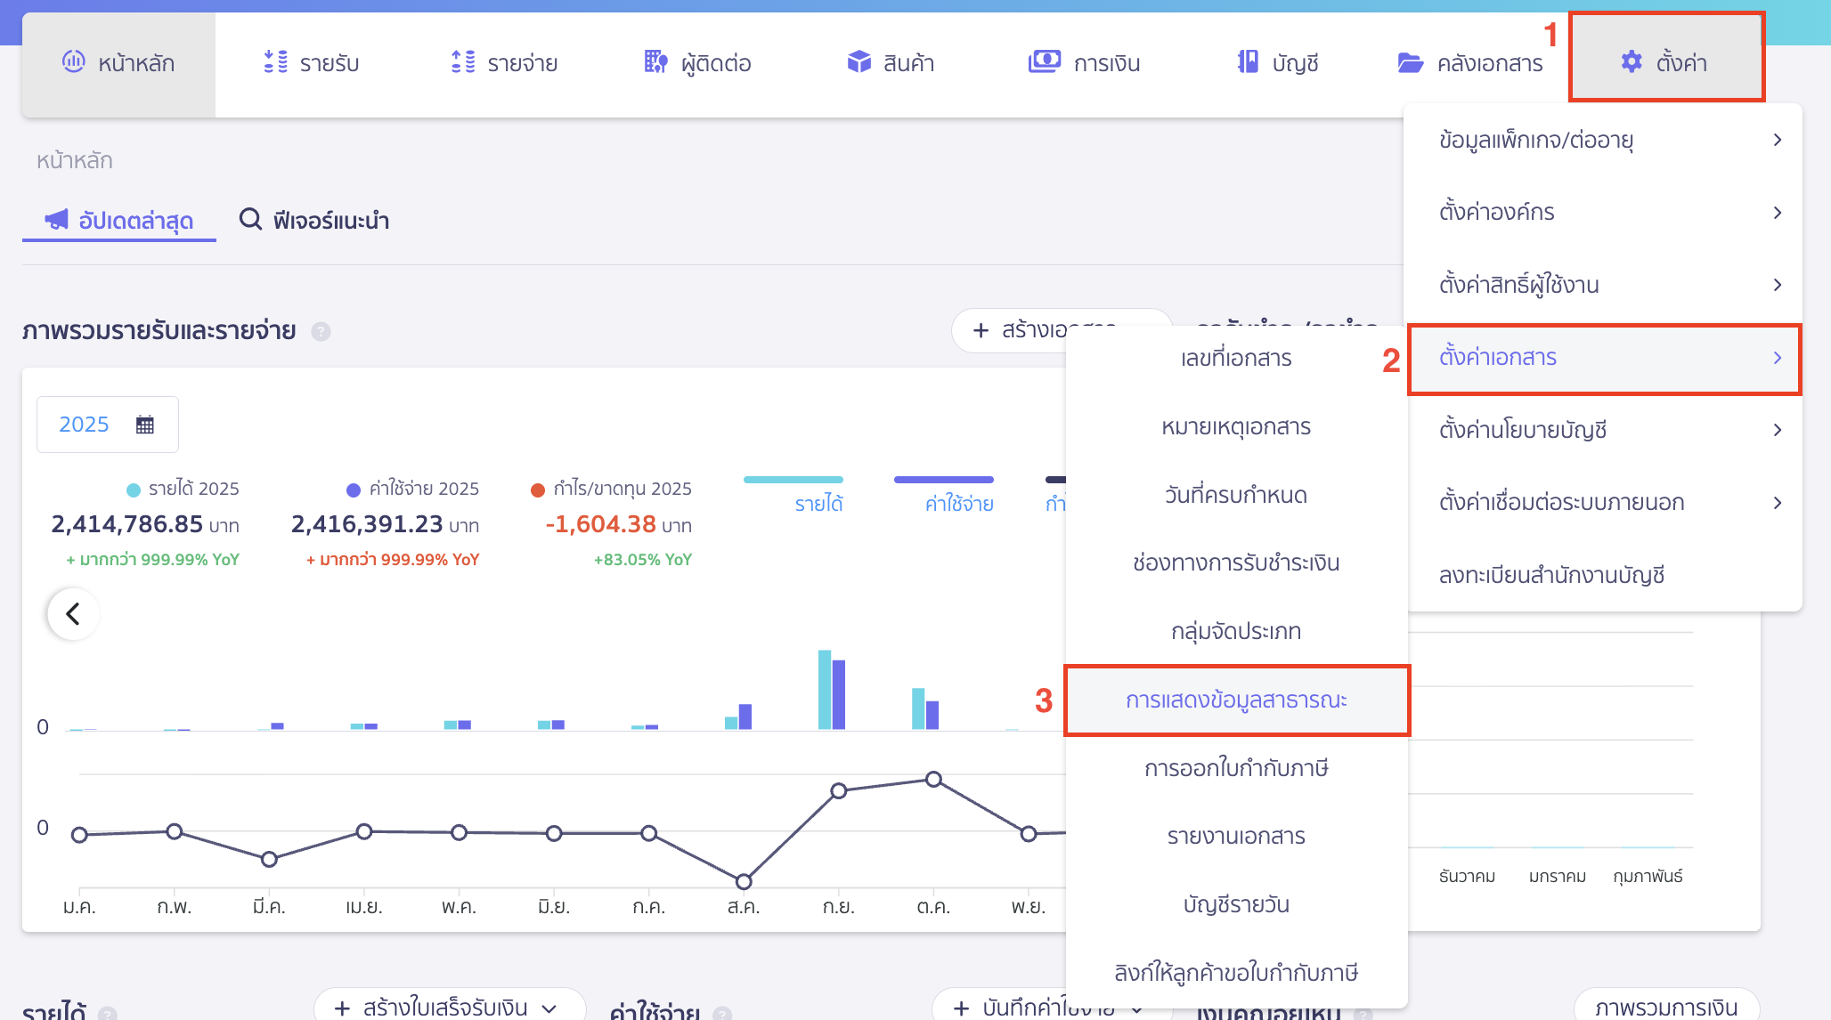Screen dimensions: 1831x1020
Task: Open the สินค้า product box icon
Action: (x=859, y=62)
